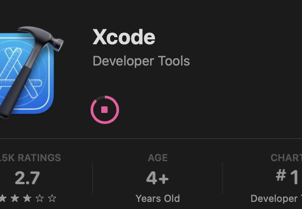Click the last empty rating star

click(x=52, y=198)
